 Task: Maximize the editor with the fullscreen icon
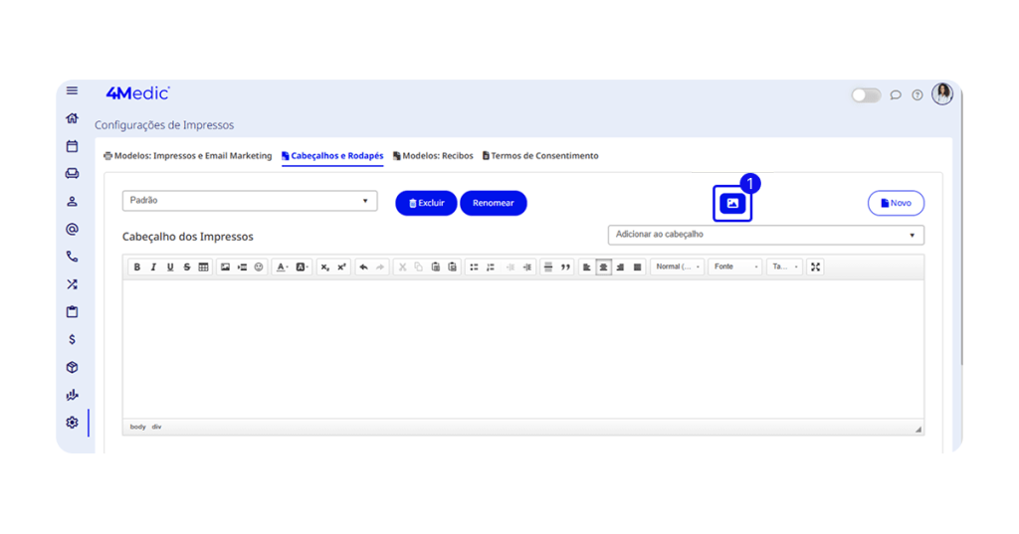point(815,267)
